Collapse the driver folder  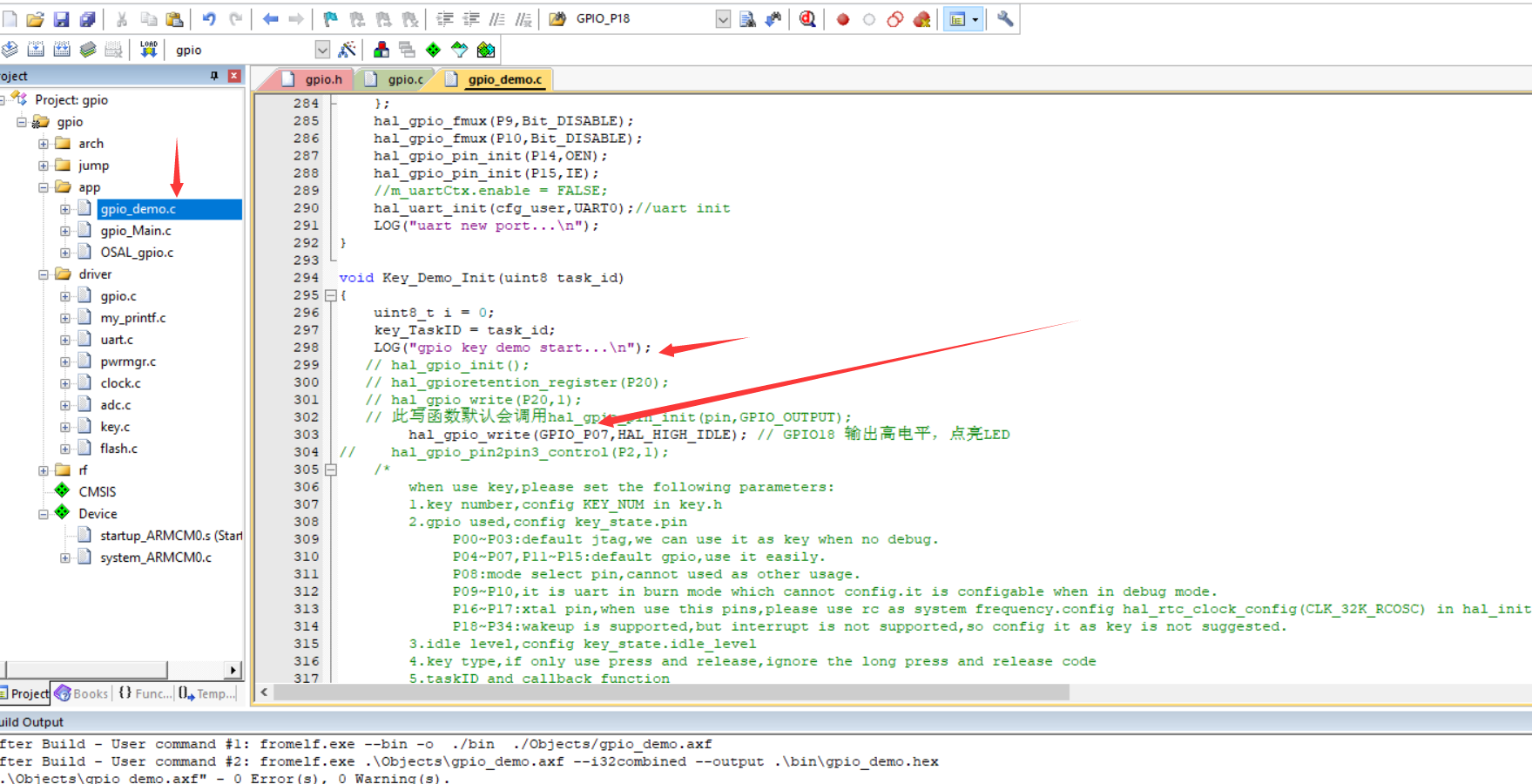point(43,274)
